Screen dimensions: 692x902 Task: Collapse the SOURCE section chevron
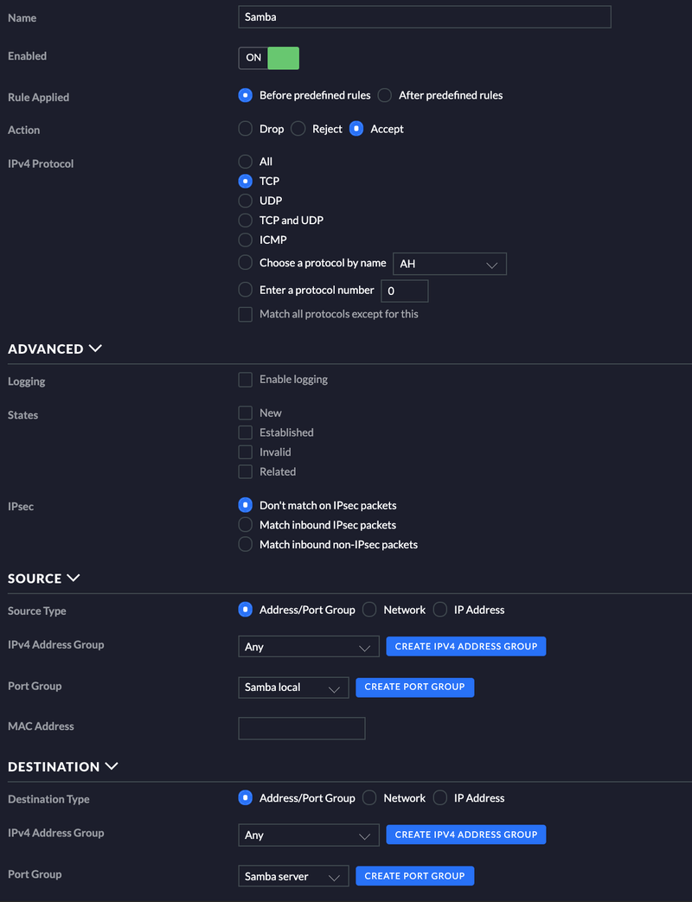pos(74,578)
